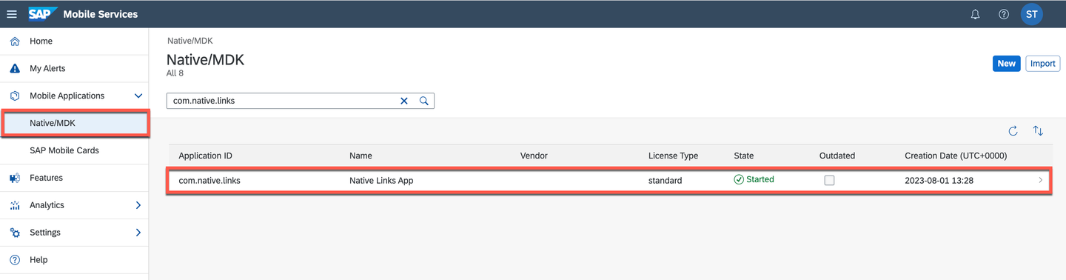Screen dimensions: 1066x280
Task: Click the New button
Action: click(x=1006, y=64)
